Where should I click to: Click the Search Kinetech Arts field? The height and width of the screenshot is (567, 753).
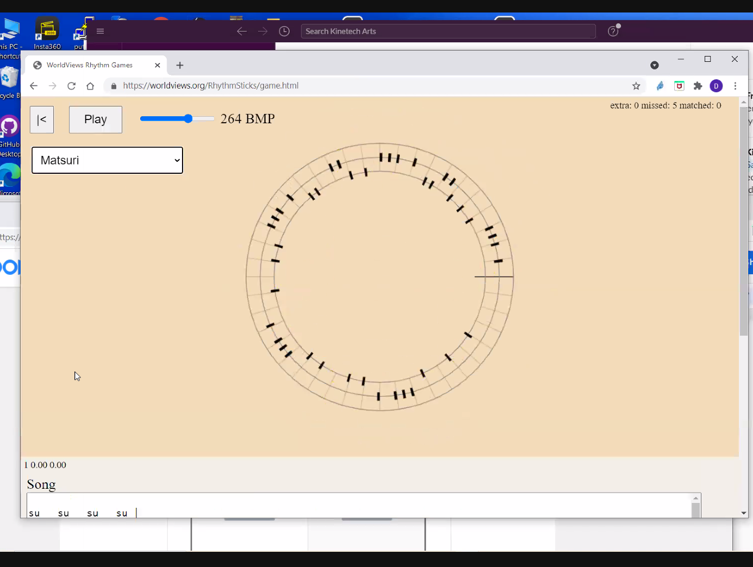(448, 31)
